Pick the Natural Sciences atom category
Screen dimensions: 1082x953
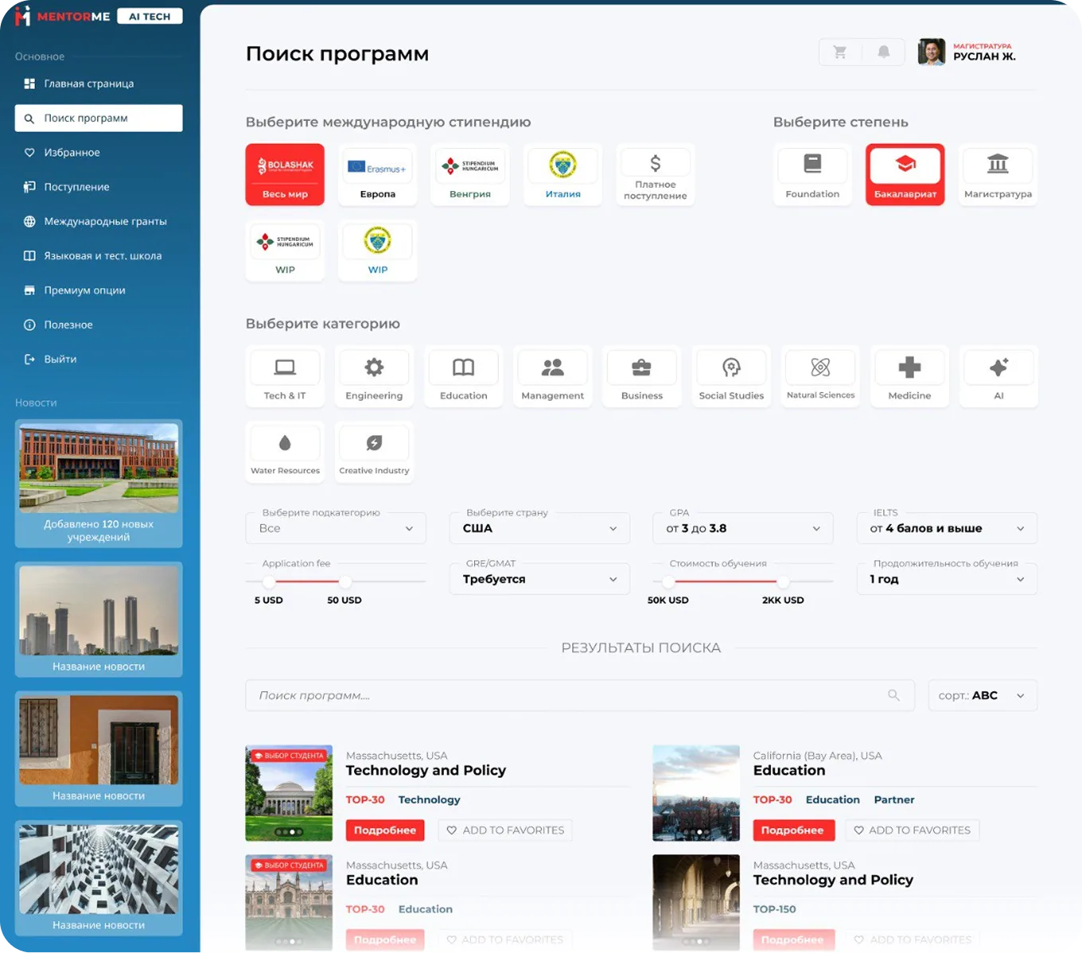(820, 376)
